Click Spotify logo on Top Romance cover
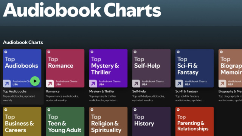 click(49, 52)
